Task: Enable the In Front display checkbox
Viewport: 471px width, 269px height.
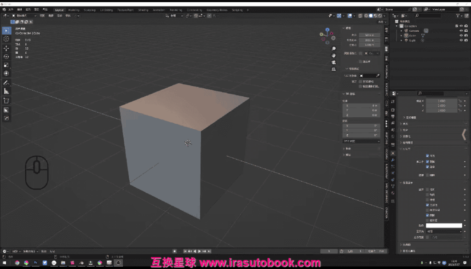Action: (x=427, y=220)
